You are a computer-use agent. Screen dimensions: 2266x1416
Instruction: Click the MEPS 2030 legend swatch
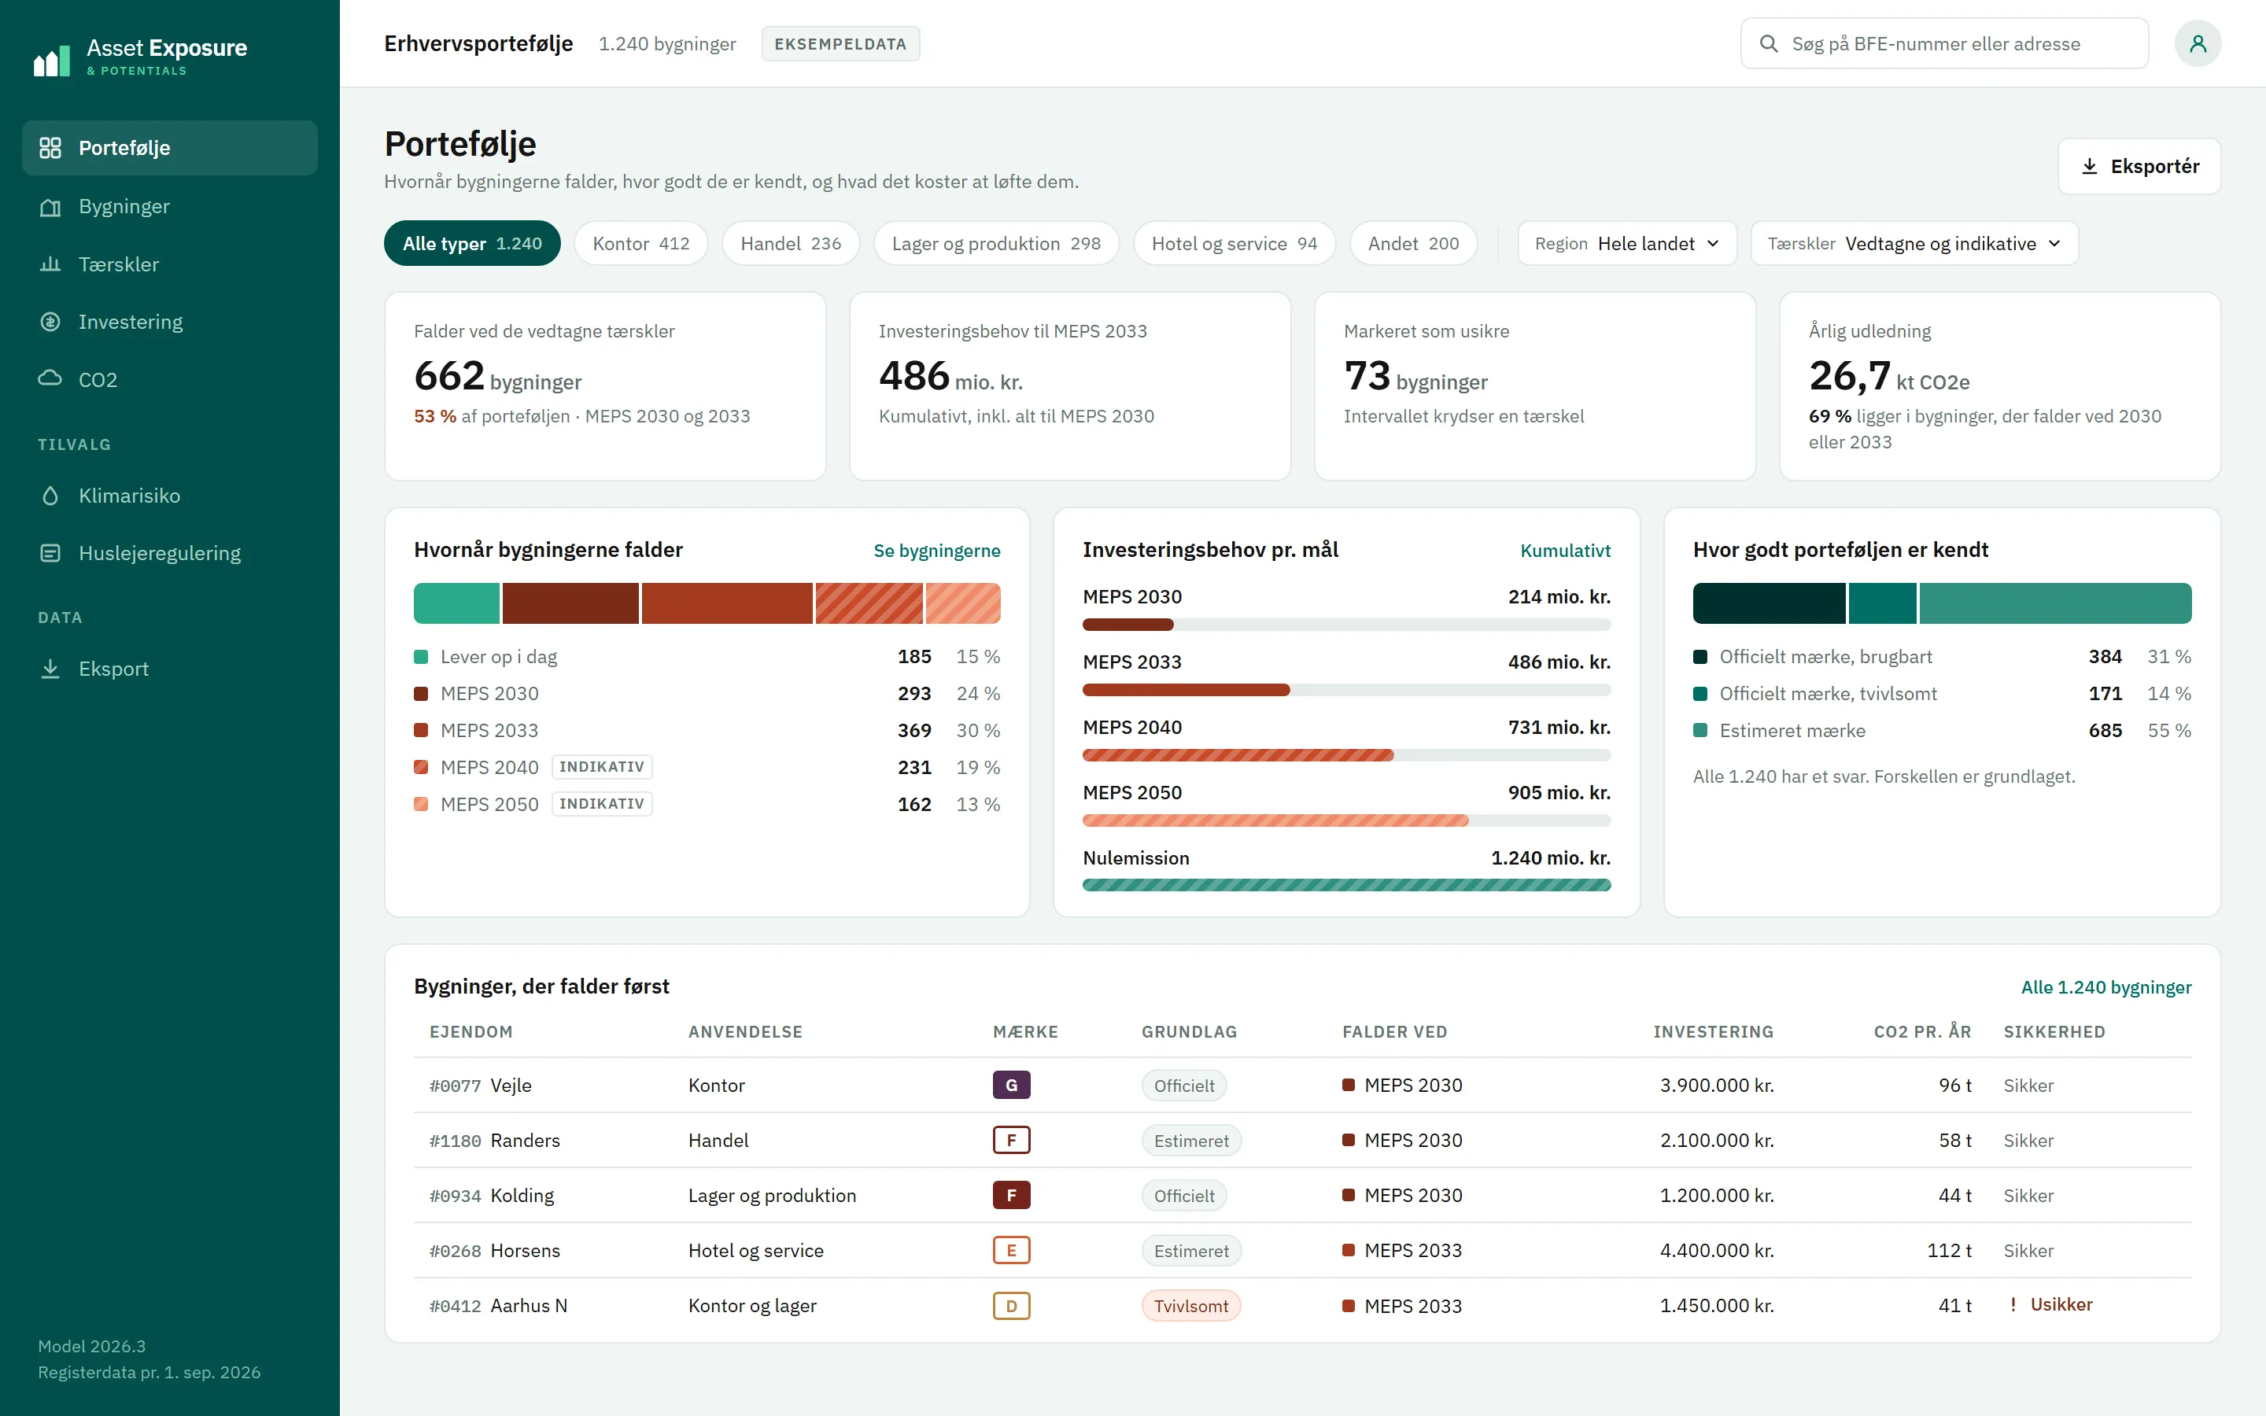tap(422, 694)
